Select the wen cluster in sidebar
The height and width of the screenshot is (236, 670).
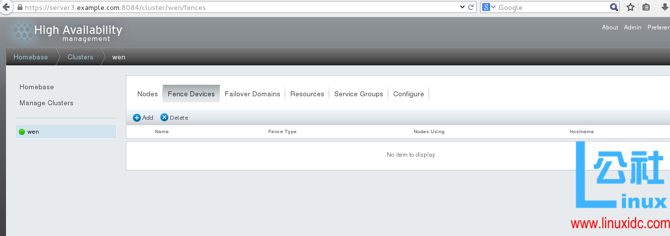(66, 132)
